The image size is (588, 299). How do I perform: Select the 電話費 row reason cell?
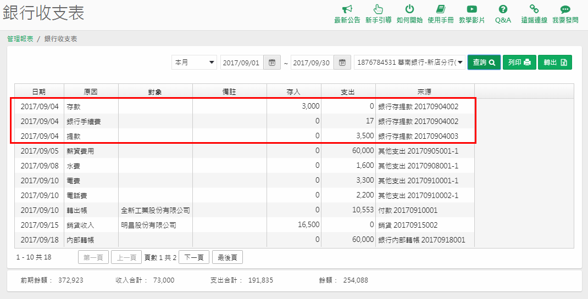pos(91,195)
